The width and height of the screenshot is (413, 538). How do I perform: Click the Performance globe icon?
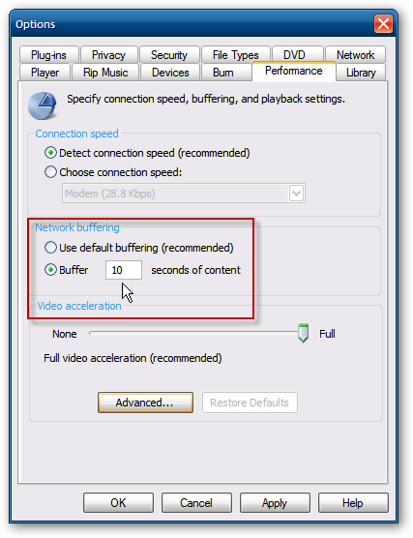[43, 105]
